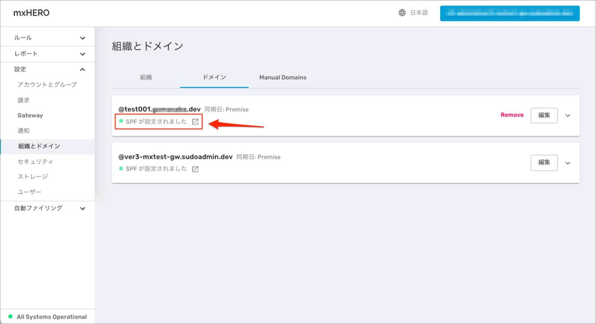Click the blue account button in the top bar
This screenshot has width=596, height=324.
click(509, 13)
